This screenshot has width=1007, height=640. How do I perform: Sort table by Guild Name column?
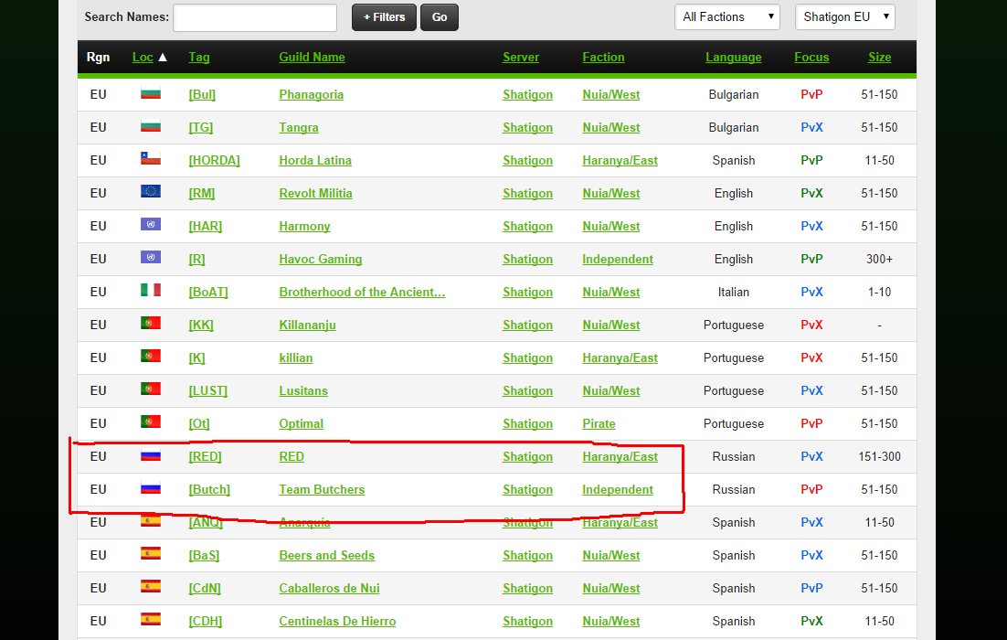tap(313, 58)
